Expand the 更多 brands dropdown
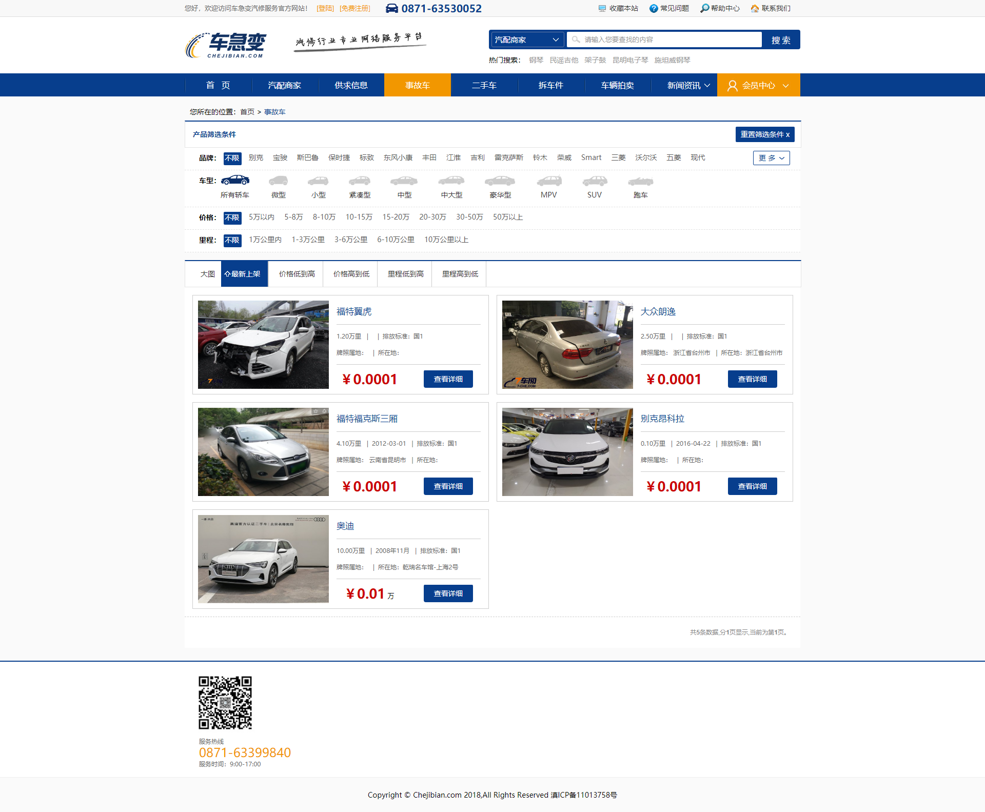 (771, 158)
